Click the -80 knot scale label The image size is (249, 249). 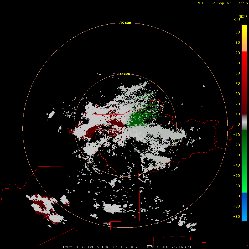click(x=237, y=206)
